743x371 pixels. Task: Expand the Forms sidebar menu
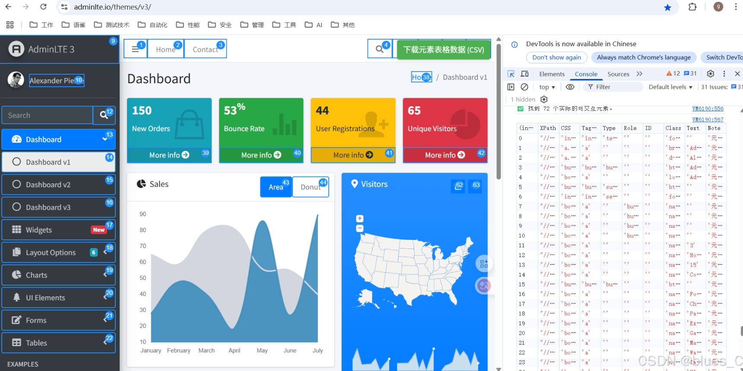click(x=59, y=320)
